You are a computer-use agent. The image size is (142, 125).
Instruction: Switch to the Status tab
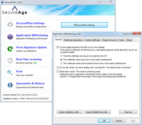pos(129,40)
